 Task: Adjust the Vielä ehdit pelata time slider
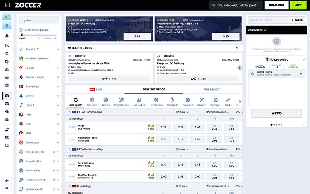click(x=22, y=35)
